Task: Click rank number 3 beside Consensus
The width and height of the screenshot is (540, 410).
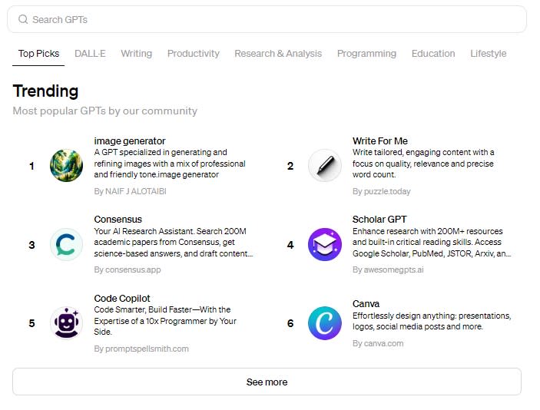Action: click(x=31, y=245)
